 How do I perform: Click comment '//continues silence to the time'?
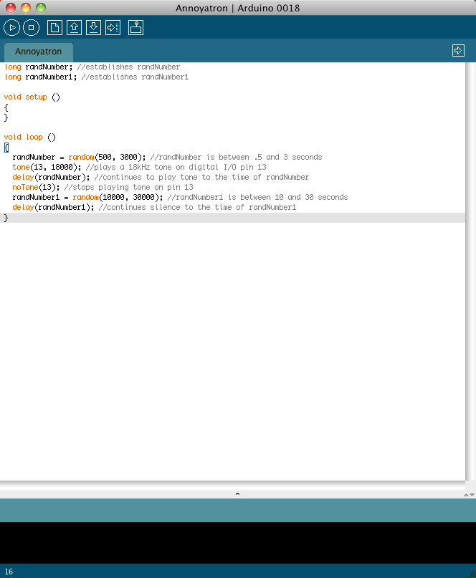point(166,207)
